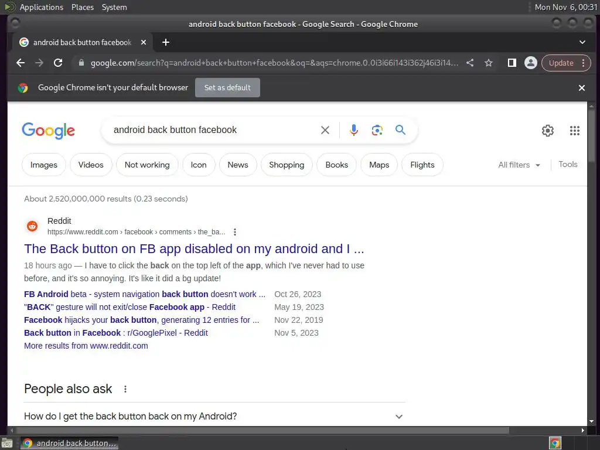Click the Update Chrome button
Viewport: 600px width, 450px height.
(x=561, y=63)
